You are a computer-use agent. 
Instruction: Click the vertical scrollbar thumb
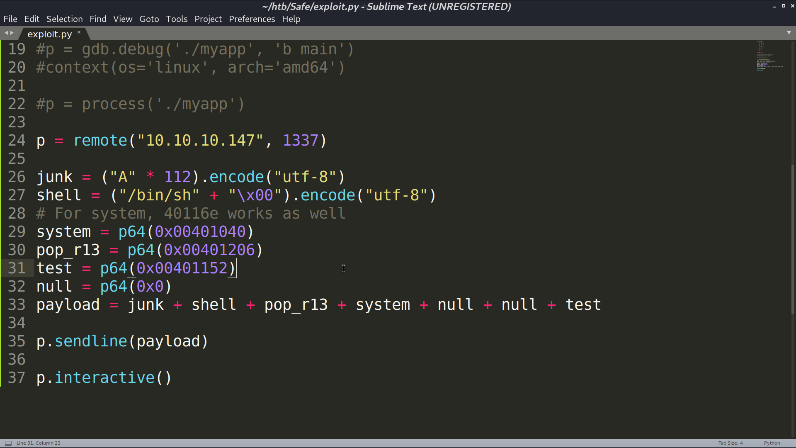(x=793, y=239)
